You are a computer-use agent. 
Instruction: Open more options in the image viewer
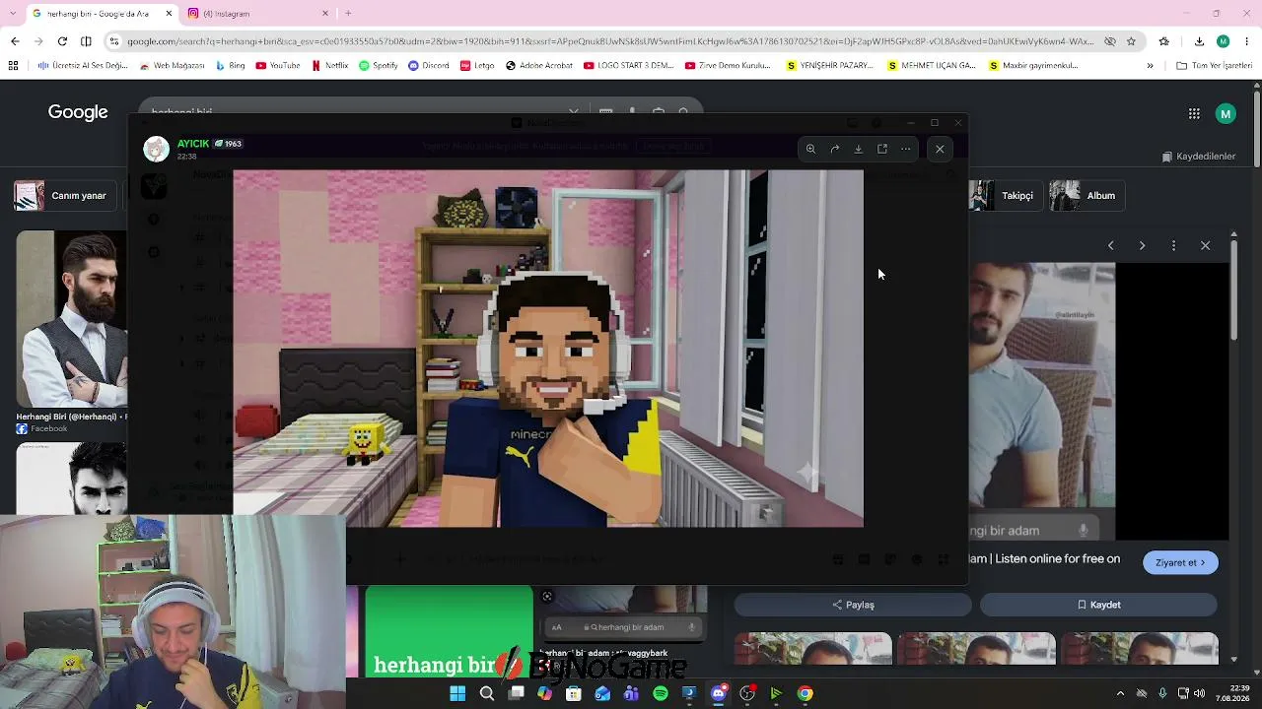906,149
